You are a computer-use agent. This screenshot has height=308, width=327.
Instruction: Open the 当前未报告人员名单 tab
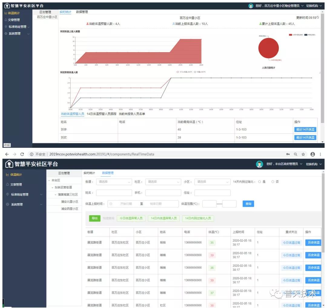click(x=132, y=114)
